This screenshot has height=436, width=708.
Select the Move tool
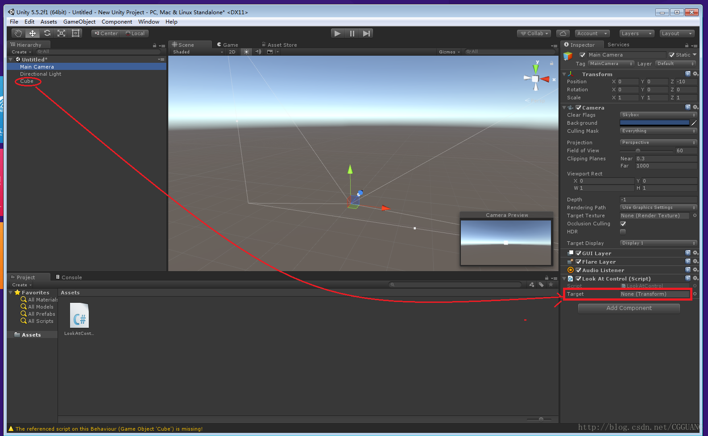pos(33,33)
